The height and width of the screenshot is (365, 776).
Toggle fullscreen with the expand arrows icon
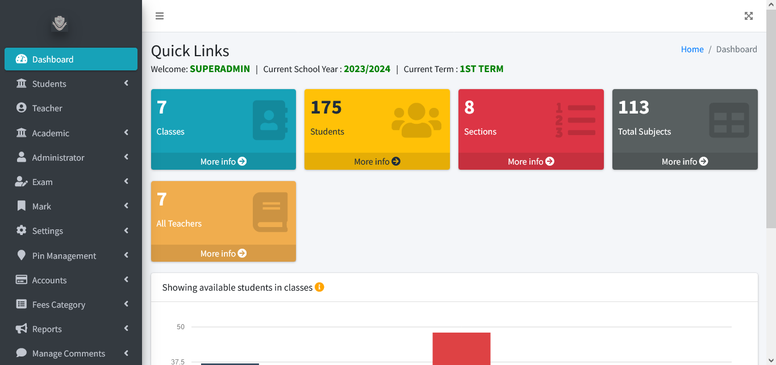[x=749, y=16]
